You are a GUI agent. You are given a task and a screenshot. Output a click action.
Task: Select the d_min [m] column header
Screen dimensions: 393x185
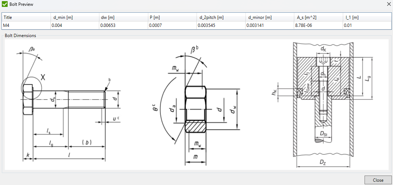(74, 17)
